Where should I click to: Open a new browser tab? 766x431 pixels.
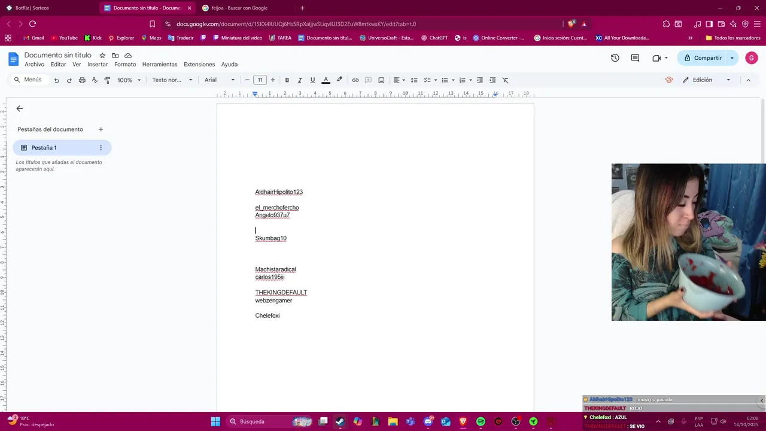coord(302,8)
